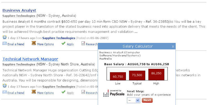The height and width of the screenshot is (105, 209).
Task: Close the Salary Calculator popup
Action: [173, 47]
